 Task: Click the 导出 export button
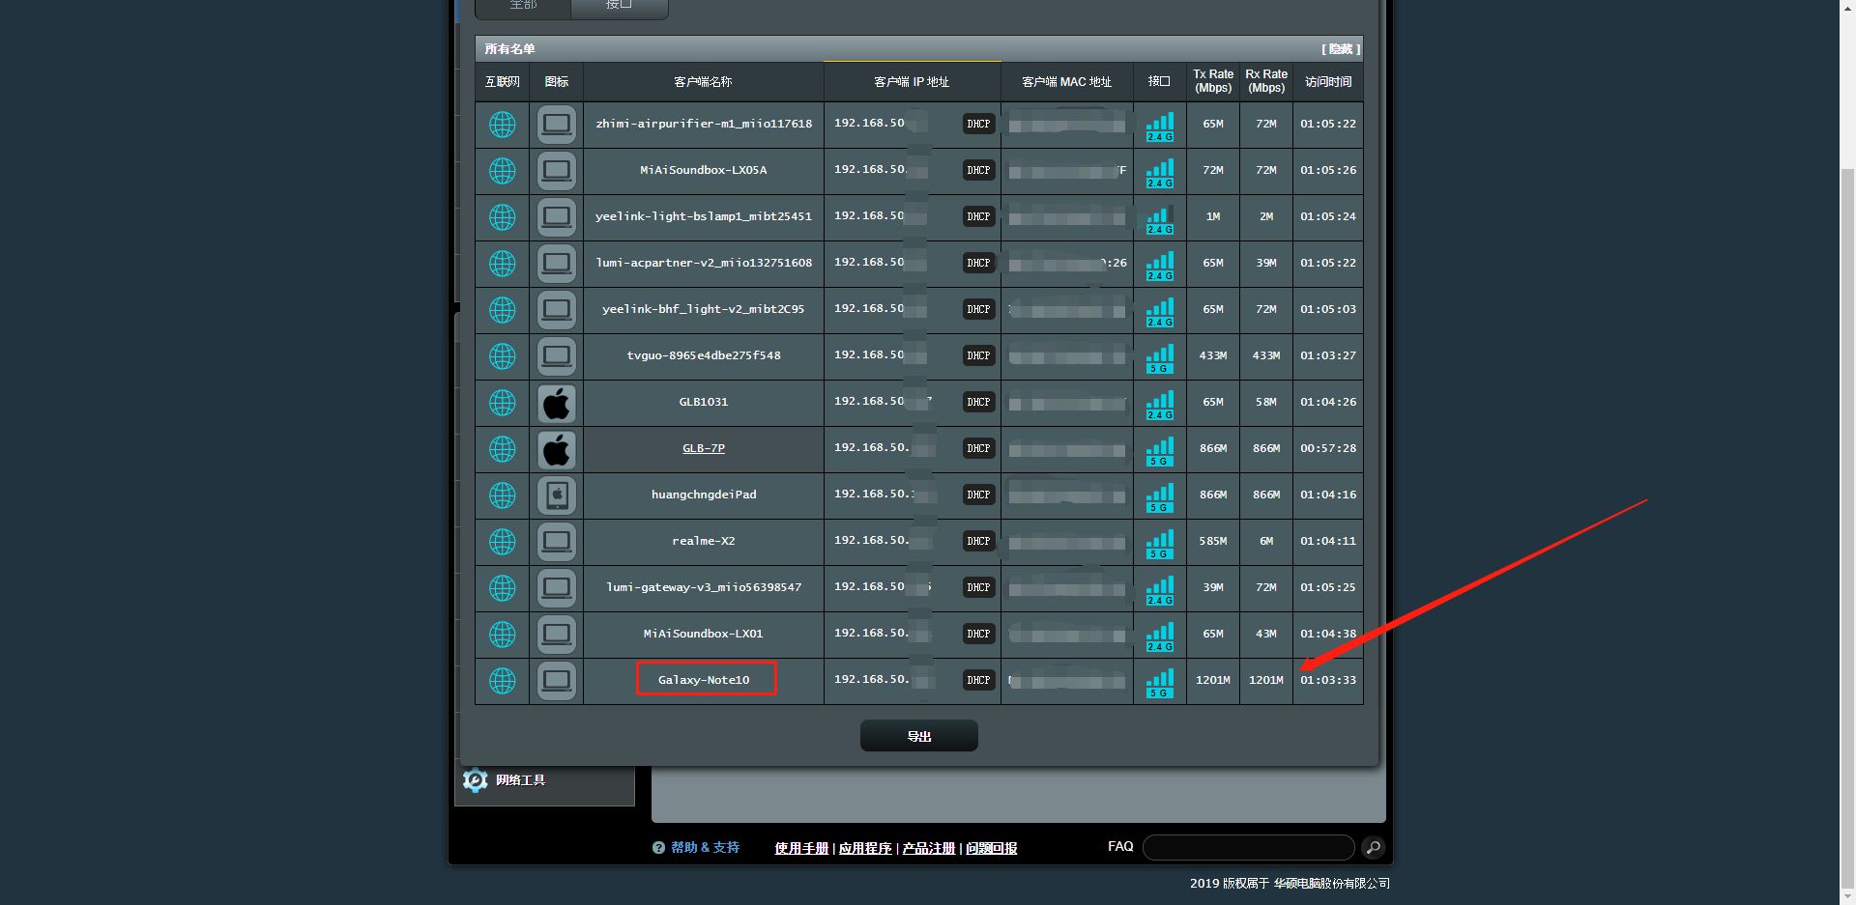pyautogui.click(x=918, y=736)
